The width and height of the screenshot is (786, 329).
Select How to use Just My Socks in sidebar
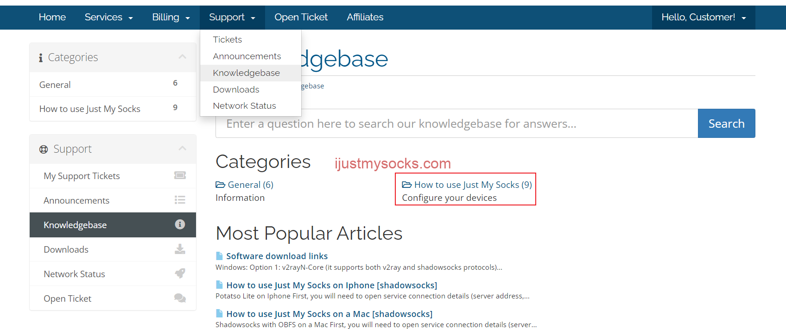point(113,109)
